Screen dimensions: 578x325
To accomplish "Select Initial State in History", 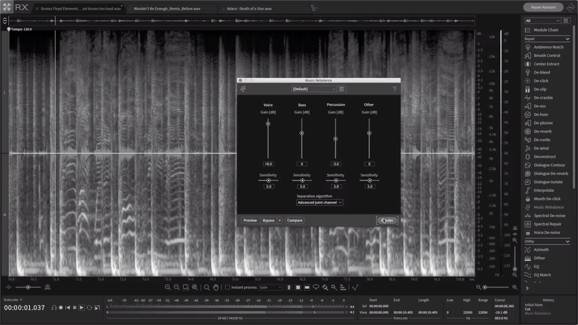I will pos(534,305).
